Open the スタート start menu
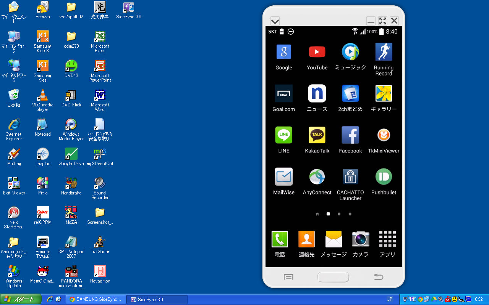 tap(21, 299)
